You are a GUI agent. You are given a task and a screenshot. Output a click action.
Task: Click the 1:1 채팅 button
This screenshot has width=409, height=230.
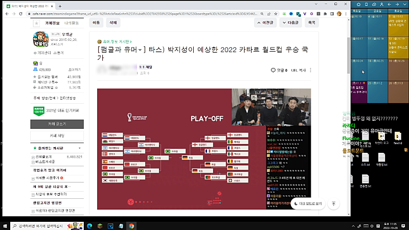coord(146,67)
